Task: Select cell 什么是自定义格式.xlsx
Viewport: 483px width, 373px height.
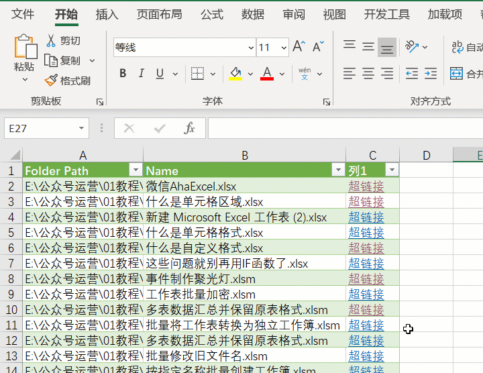Action: tap(244, 248)
